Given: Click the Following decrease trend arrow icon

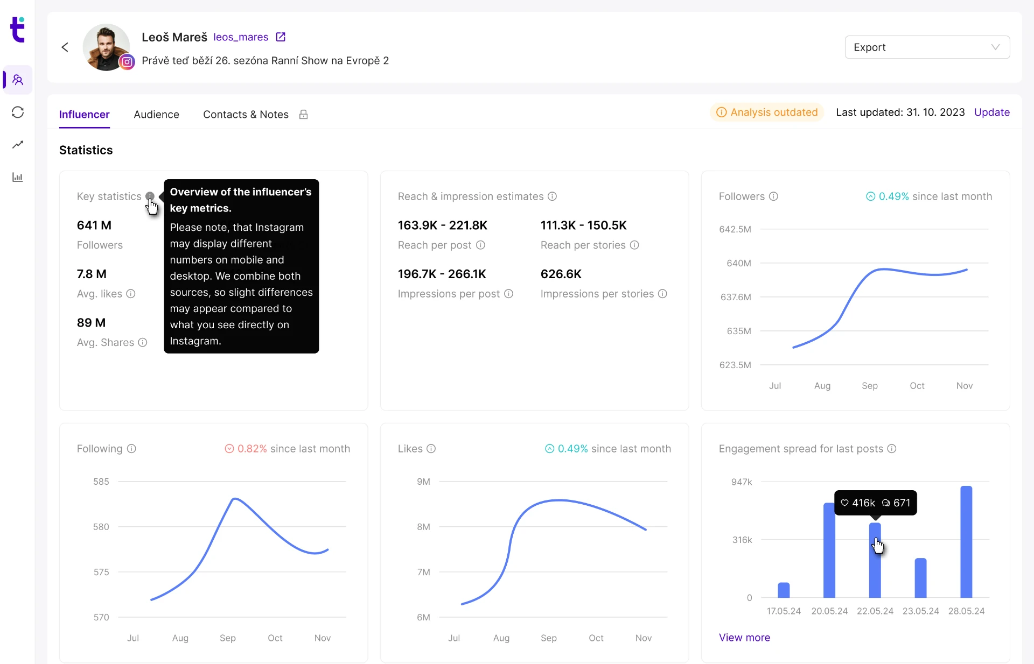Looking at the screenshot, I should coord(229,448).
